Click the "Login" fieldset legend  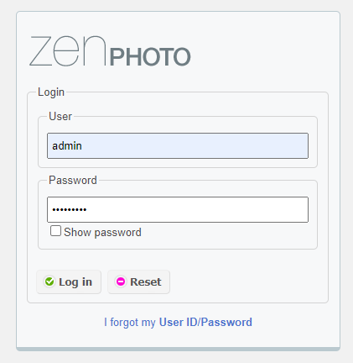point(51,92)
